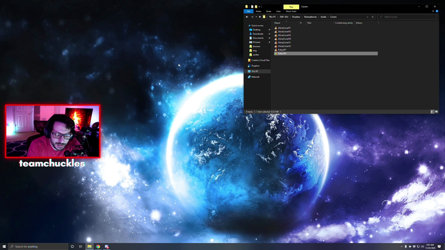The height and width of the screenshot is (250, 445).
Task: Show hidden system tray icons
Action: coord(401,247)
